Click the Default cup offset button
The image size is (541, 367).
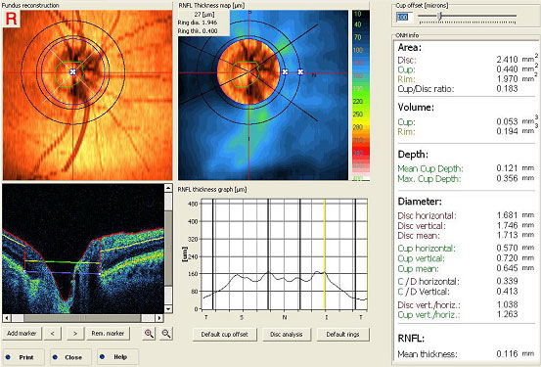(225, 334)
